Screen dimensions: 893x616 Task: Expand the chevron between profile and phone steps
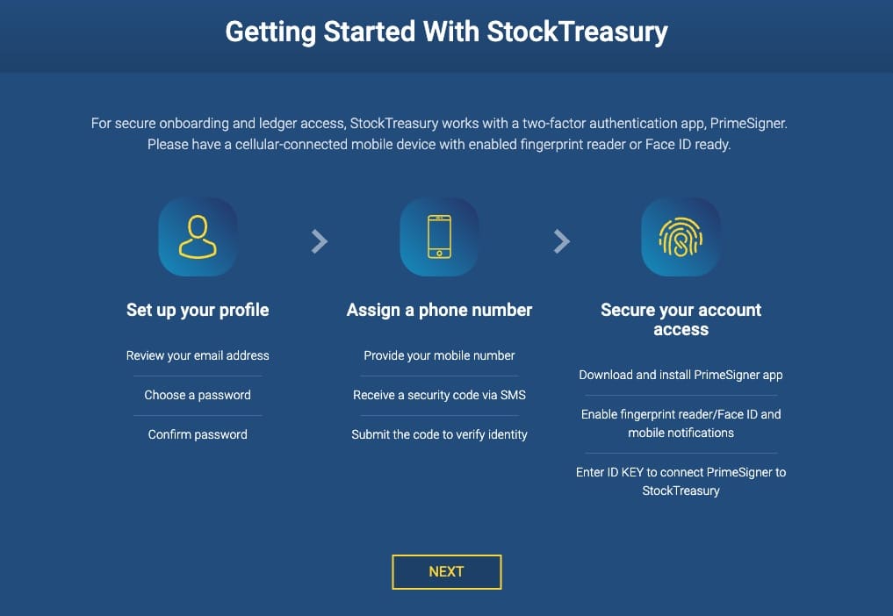(320, 240)
